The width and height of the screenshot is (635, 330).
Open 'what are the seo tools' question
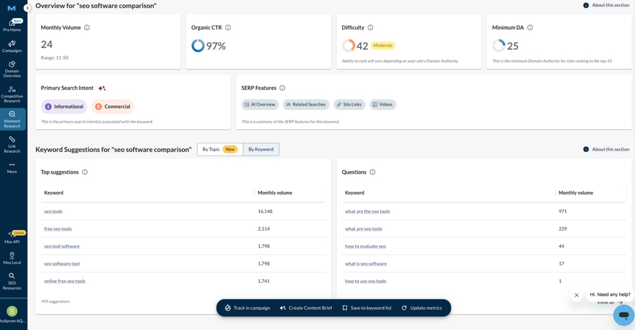[367, 211]
